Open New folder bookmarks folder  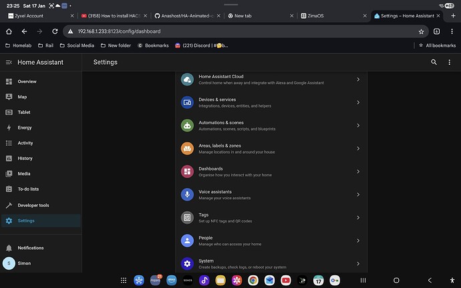click(116, 45)
